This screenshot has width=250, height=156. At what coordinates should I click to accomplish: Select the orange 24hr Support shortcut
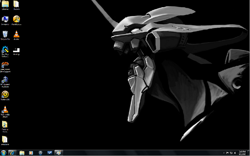(5, 67)
